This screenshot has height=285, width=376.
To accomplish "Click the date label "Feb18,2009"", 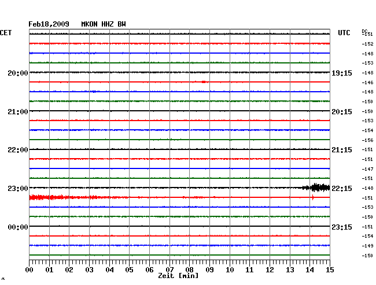I will (x=49, y=24).
